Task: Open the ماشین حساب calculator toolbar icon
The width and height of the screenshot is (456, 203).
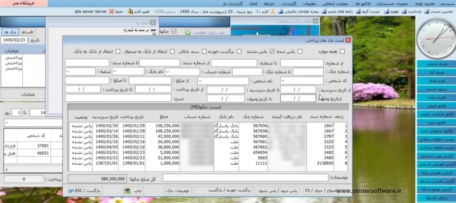Action: click(x=427, y=12)
